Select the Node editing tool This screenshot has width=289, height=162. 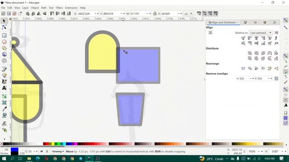4,27
